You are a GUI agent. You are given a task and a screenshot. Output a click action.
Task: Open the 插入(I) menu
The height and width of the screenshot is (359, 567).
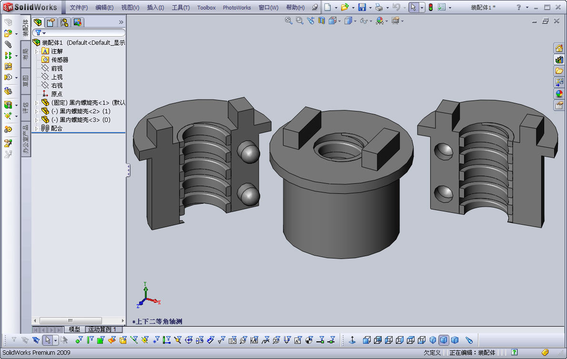[155, 8]
